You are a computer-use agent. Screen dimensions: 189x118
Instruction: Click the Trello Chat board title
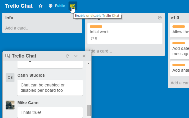[x=19, y=6]
